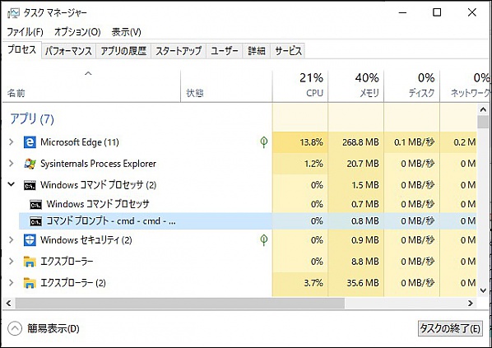The image size is (492, 348).
Task: Expand the Microsoft Edge (11) group
Action: [x=12, y=142]
